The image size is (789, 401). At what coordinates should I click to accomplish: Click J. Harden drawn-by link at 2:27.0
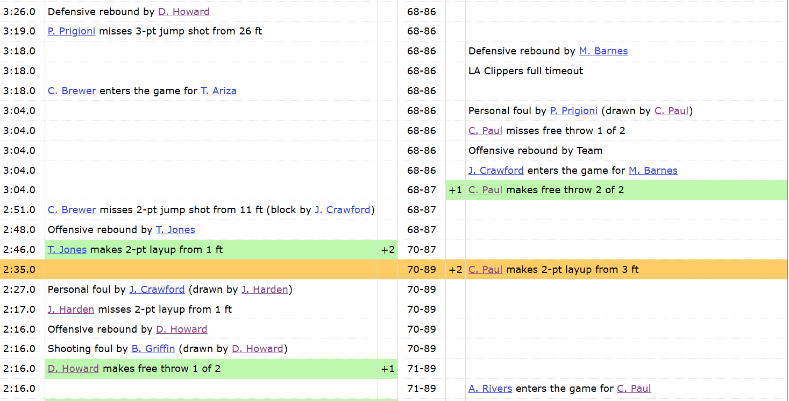tap(265, 290)
